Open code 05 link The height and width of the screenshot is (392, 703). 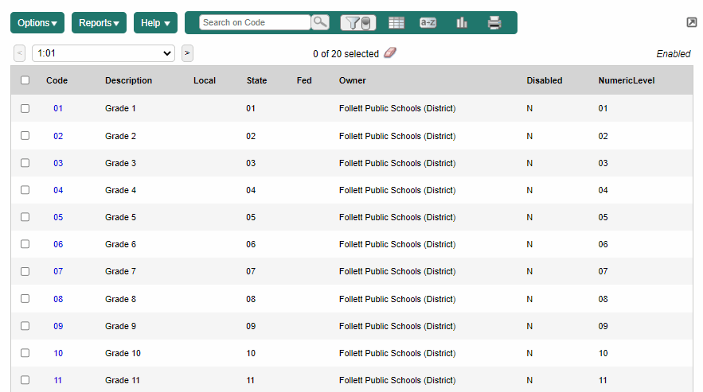point(58,217)
